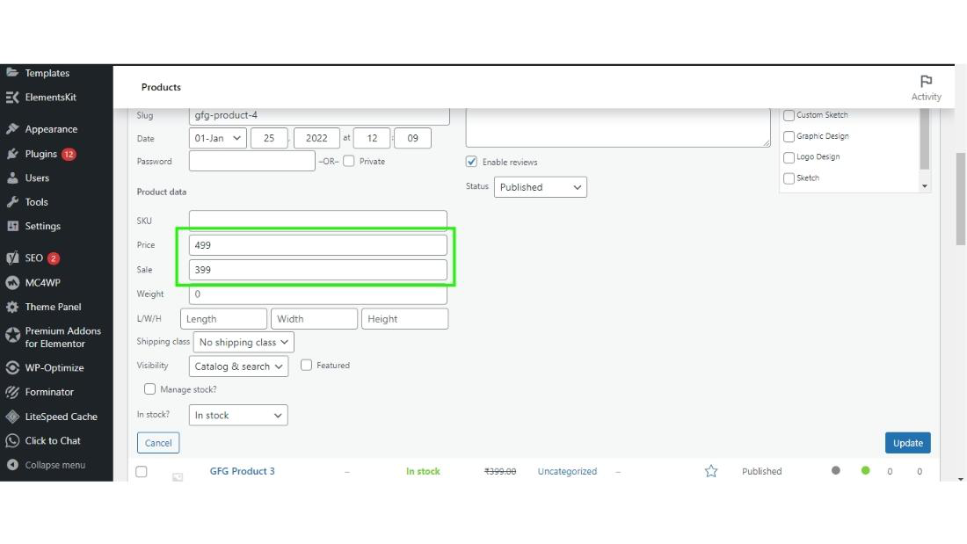Click the Settings sliders icon
This screenshot has height=544, width=967.
(12, 226)
